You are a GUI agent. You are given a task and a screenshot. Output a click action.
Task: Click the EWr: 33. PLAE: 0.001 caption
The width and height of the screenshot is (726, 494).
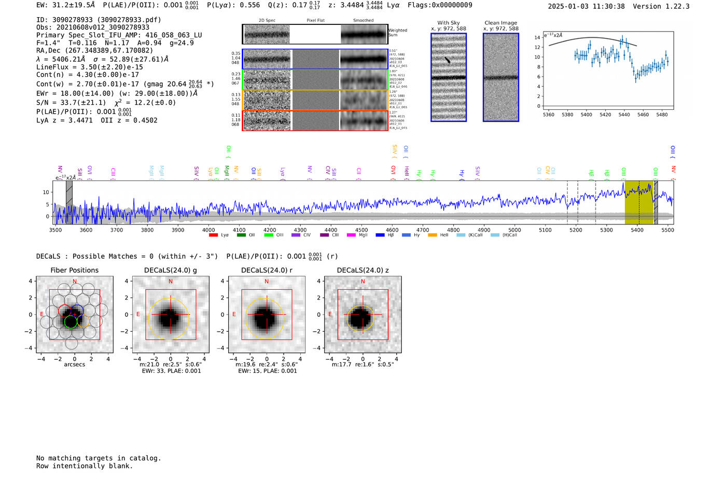(x=171, y=371)
